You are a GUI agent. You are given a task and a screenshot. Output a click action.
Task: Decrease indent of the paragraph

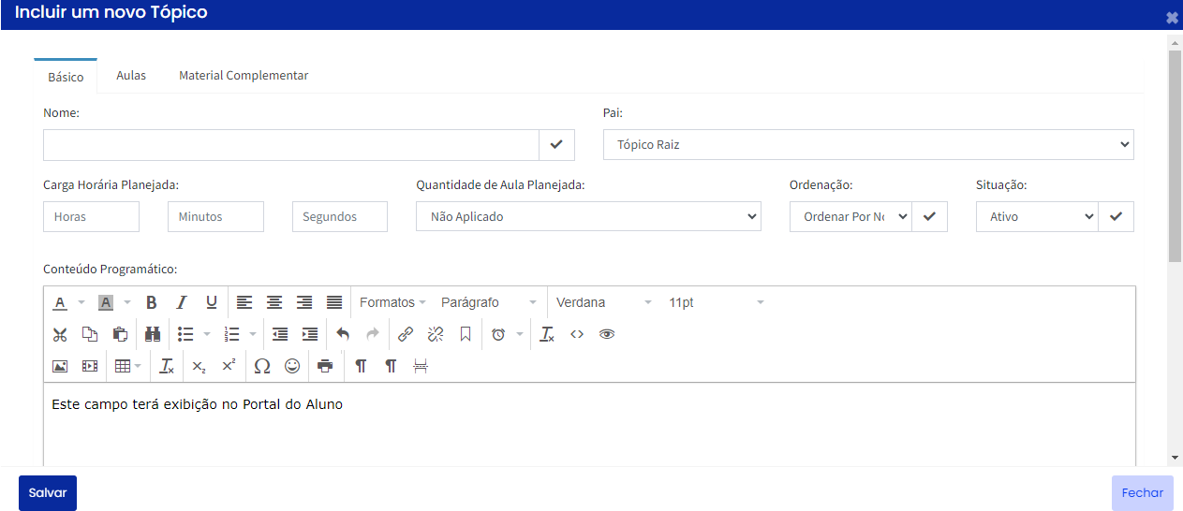coord(279,334)
